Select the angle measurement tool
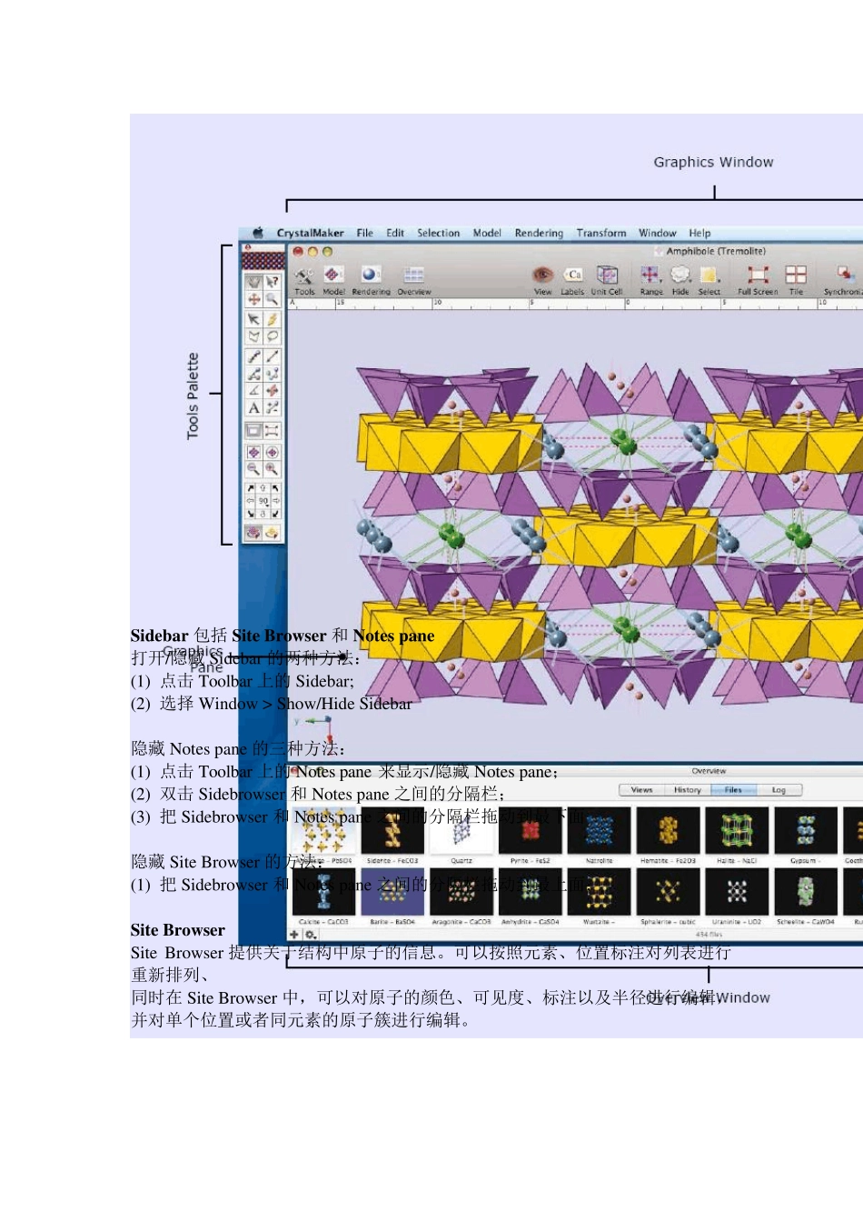 (x=253, y=391)
